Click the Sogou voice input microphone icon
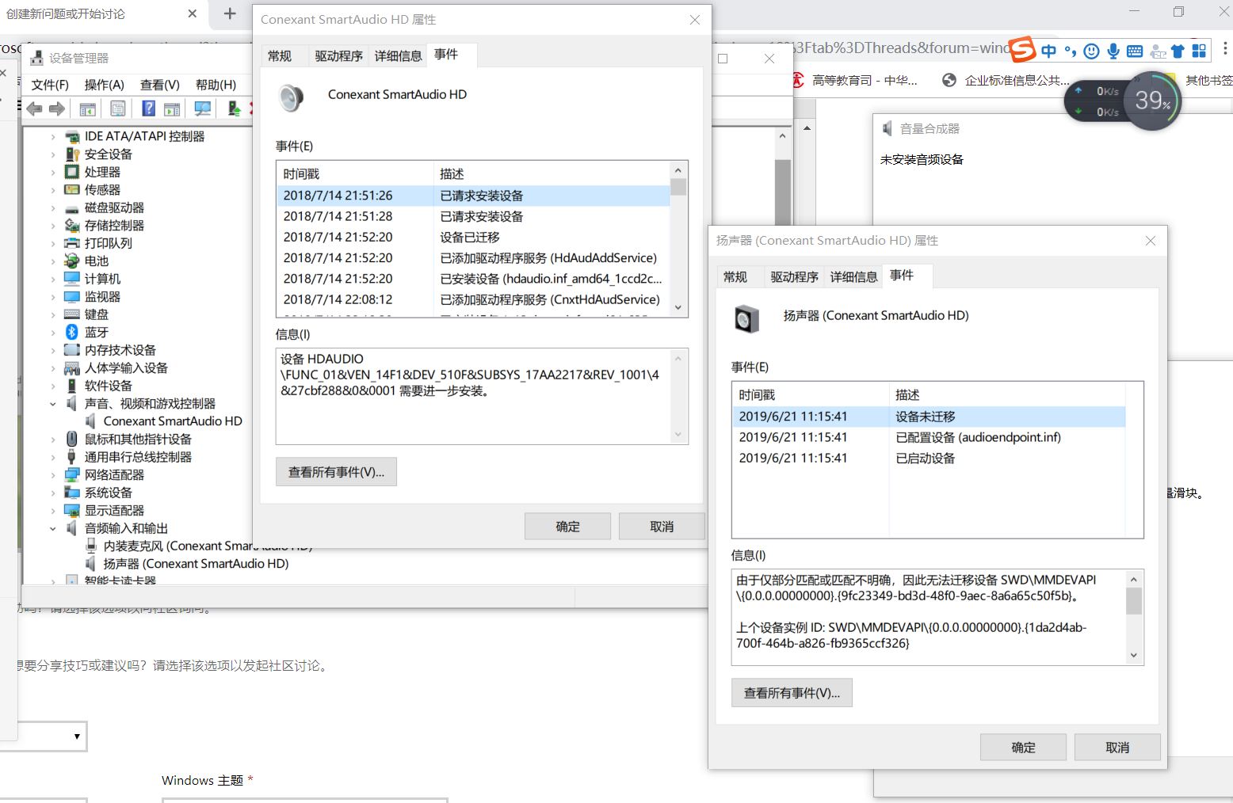The width and height of the screenshot is (1233, 803). point(1113,51)
